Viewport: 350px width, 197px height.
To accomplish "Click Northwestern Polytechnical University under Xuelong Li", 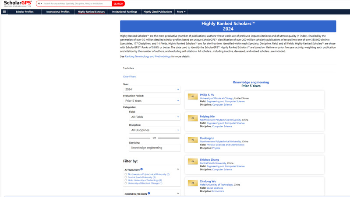I will coord(220,142).
